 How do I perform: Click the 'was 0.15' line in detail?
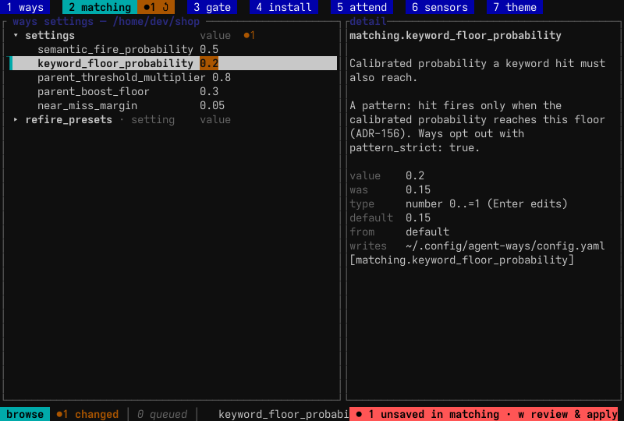pyautogui.click(x=390, y=189)
